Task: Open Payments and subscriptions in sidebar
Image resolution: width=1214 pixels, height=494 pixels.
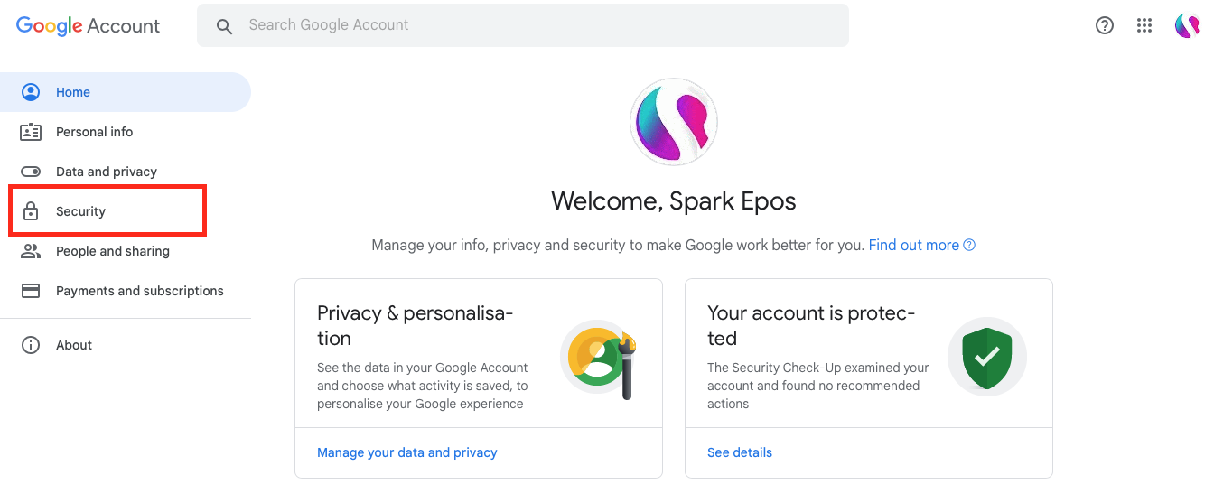Action: (126, 291)
